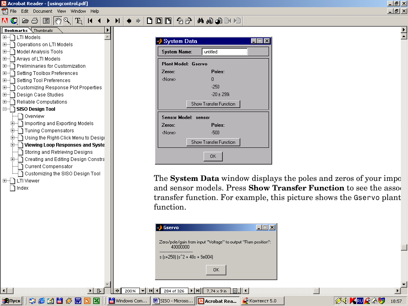Click the Go to previous view arrow
Viewport: 408px width, 306px height.
click(129, 21)
